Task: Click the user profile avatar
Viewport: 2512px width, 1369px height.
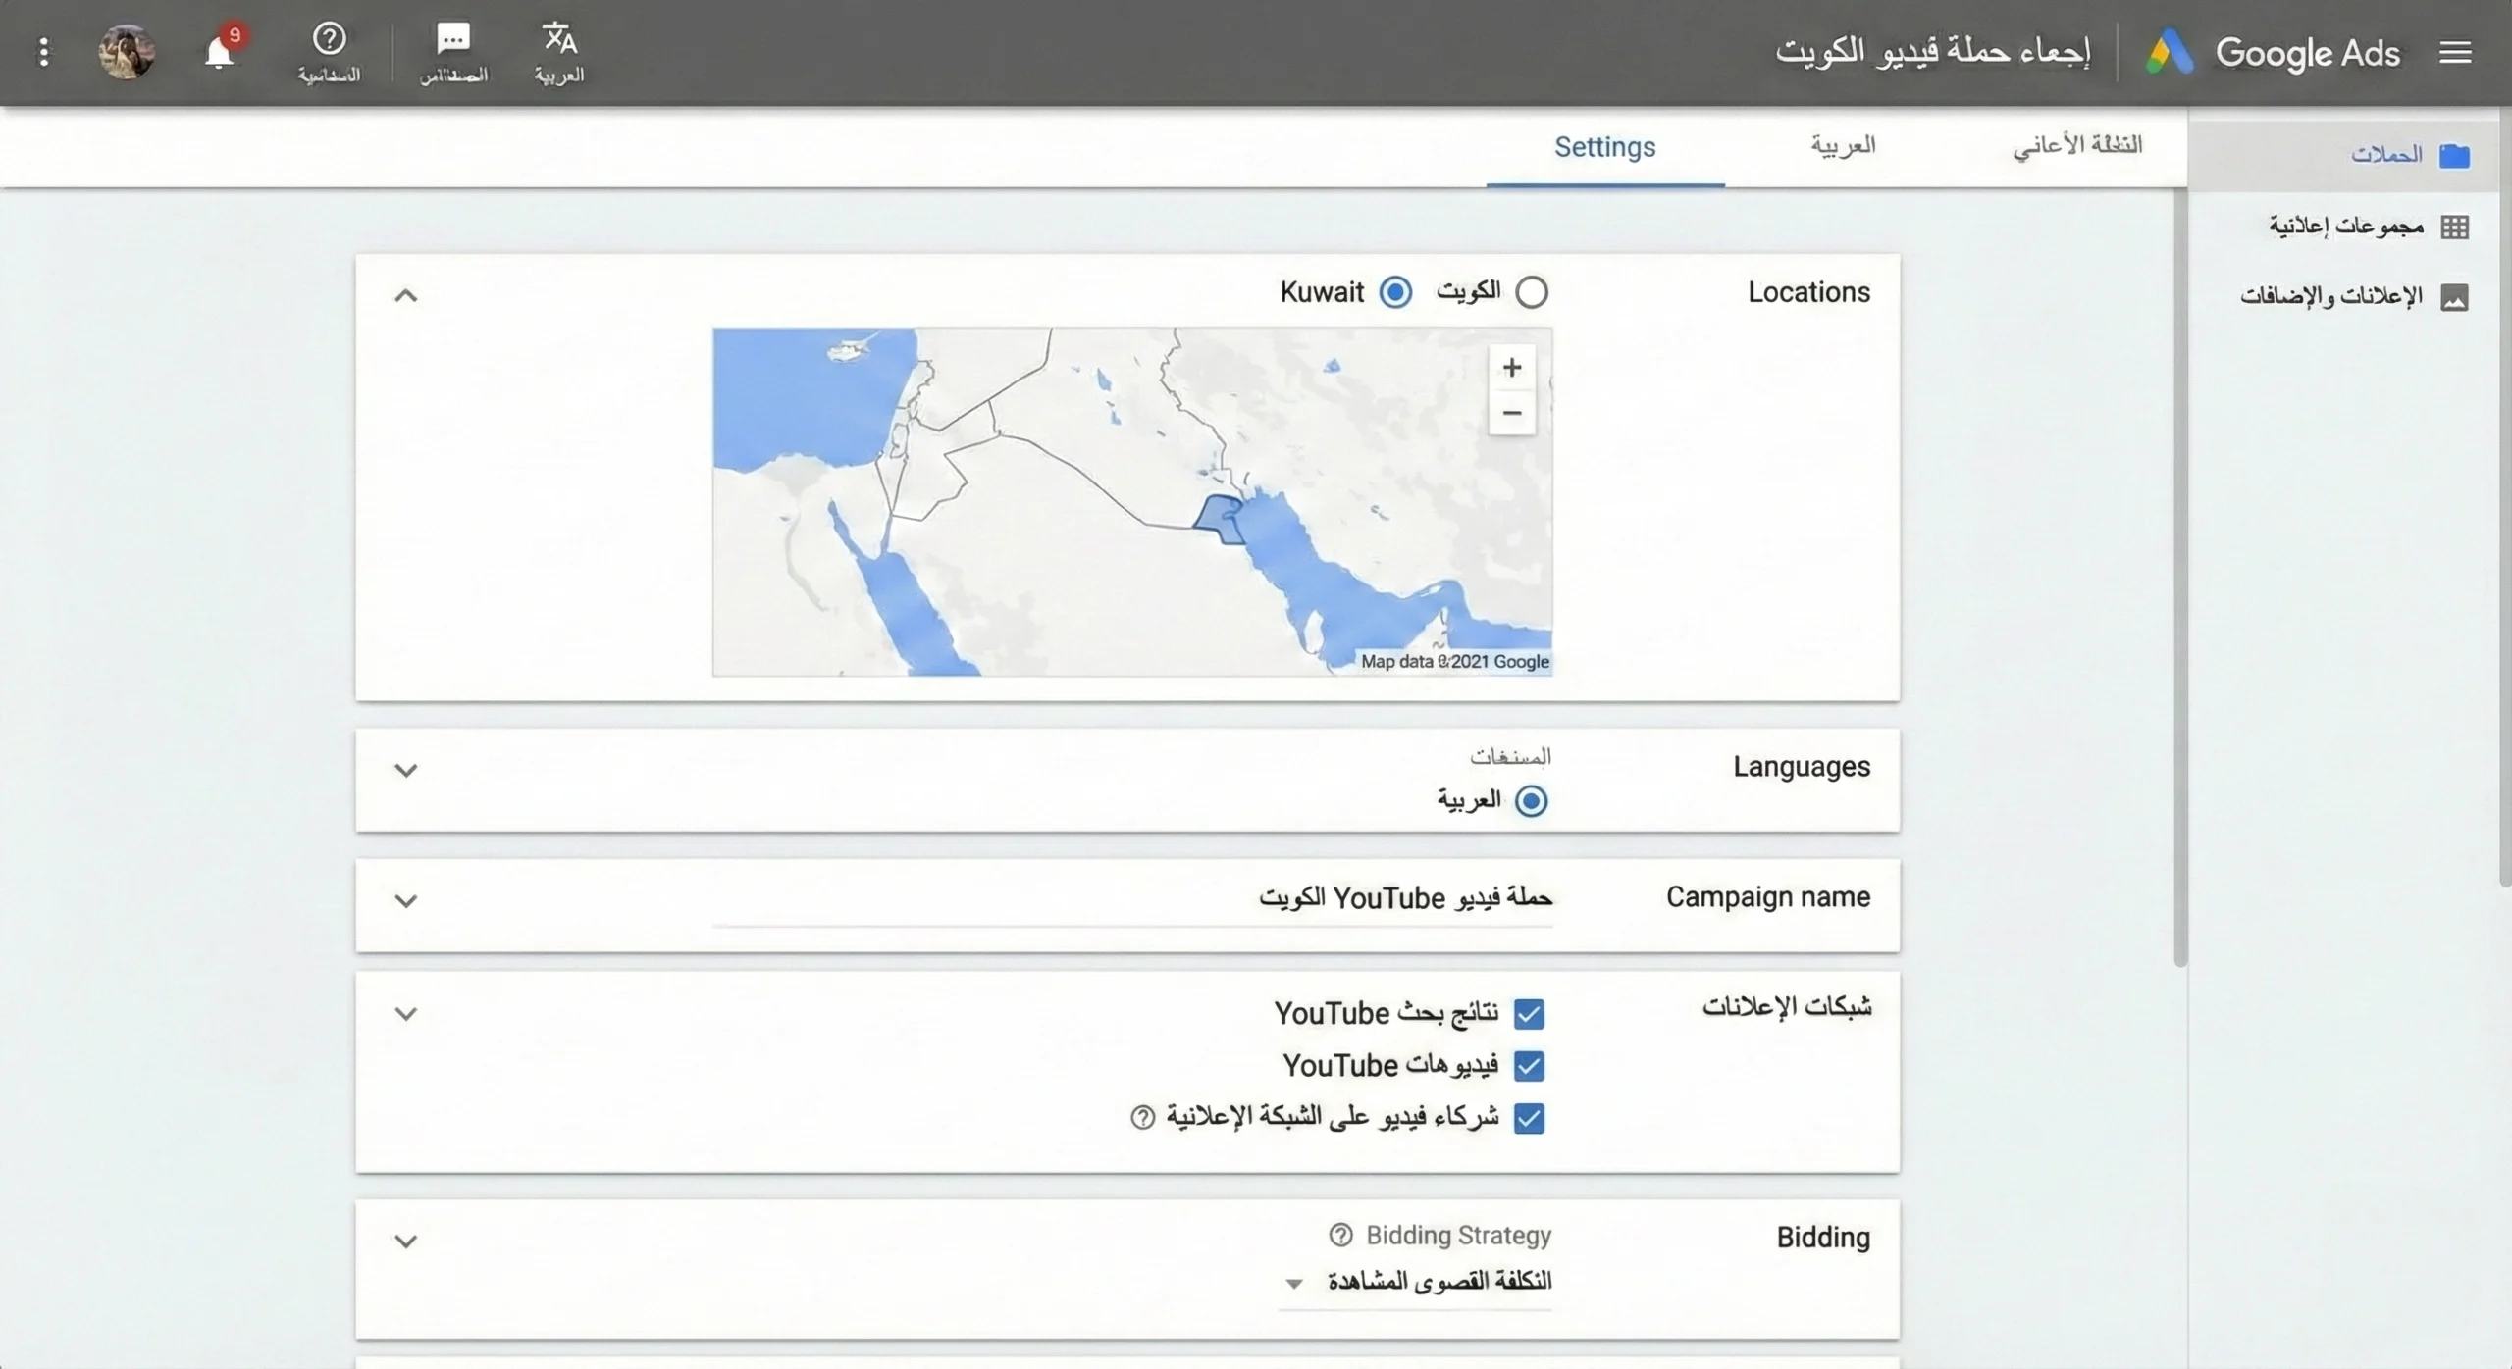Action: (127, 52)
